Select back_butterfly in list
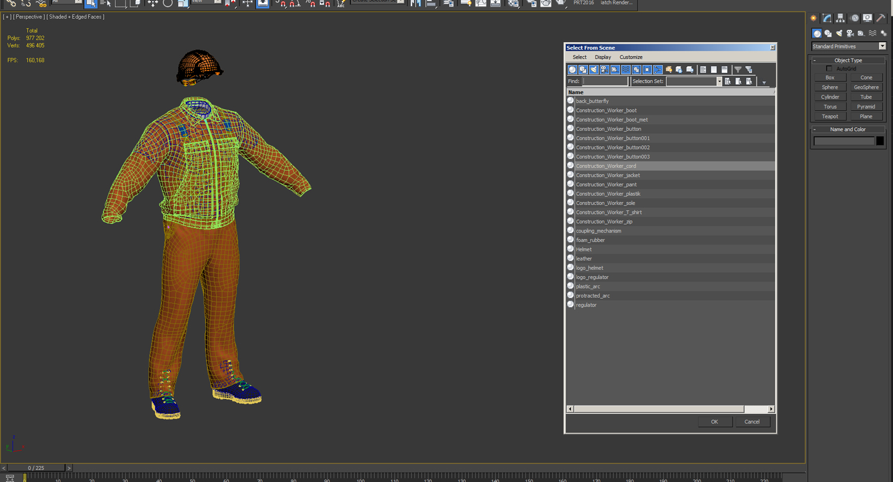Image resolution: width=893 pixels, height=482 pixels. [670, 101]
